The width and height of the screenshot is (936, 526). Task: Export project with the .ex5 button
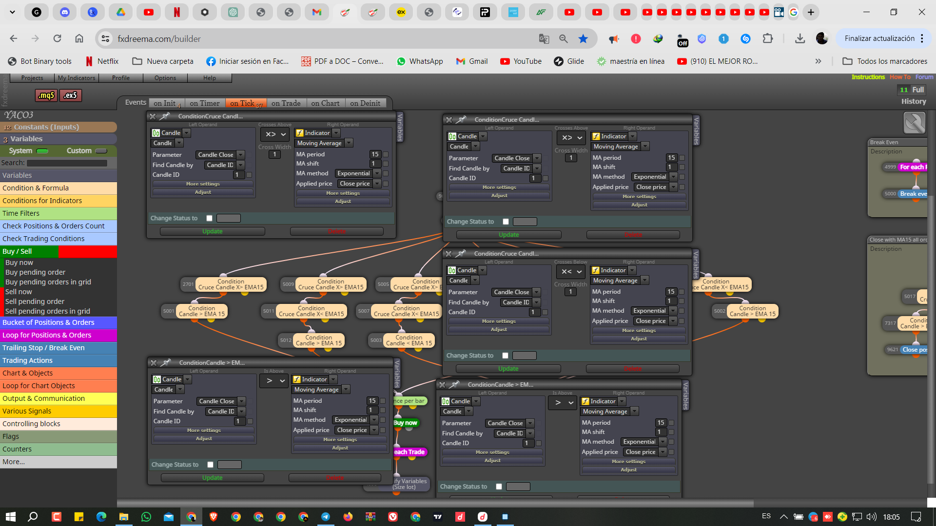pos(71,95)
